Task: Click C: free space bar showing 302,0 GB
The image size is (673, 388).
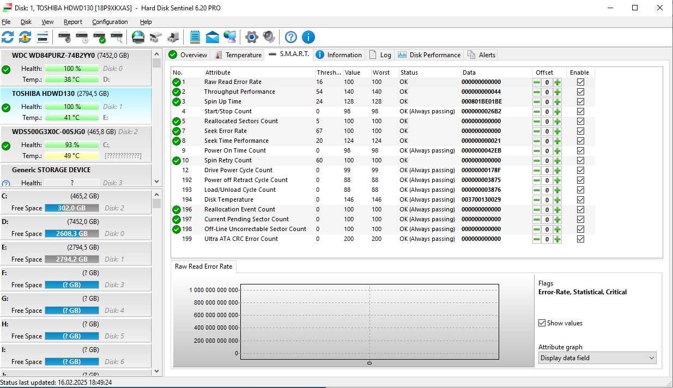Action: point(72,208)
